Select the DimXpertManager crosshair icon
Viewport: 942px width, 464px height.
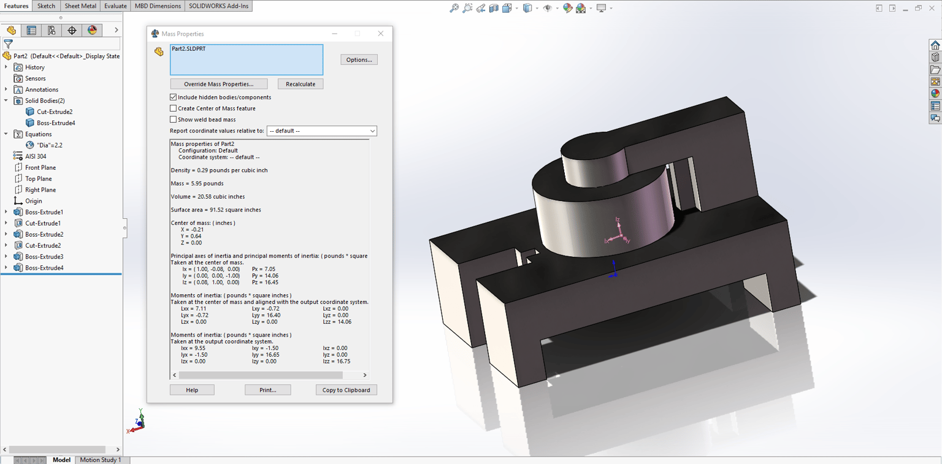point(72,30)
